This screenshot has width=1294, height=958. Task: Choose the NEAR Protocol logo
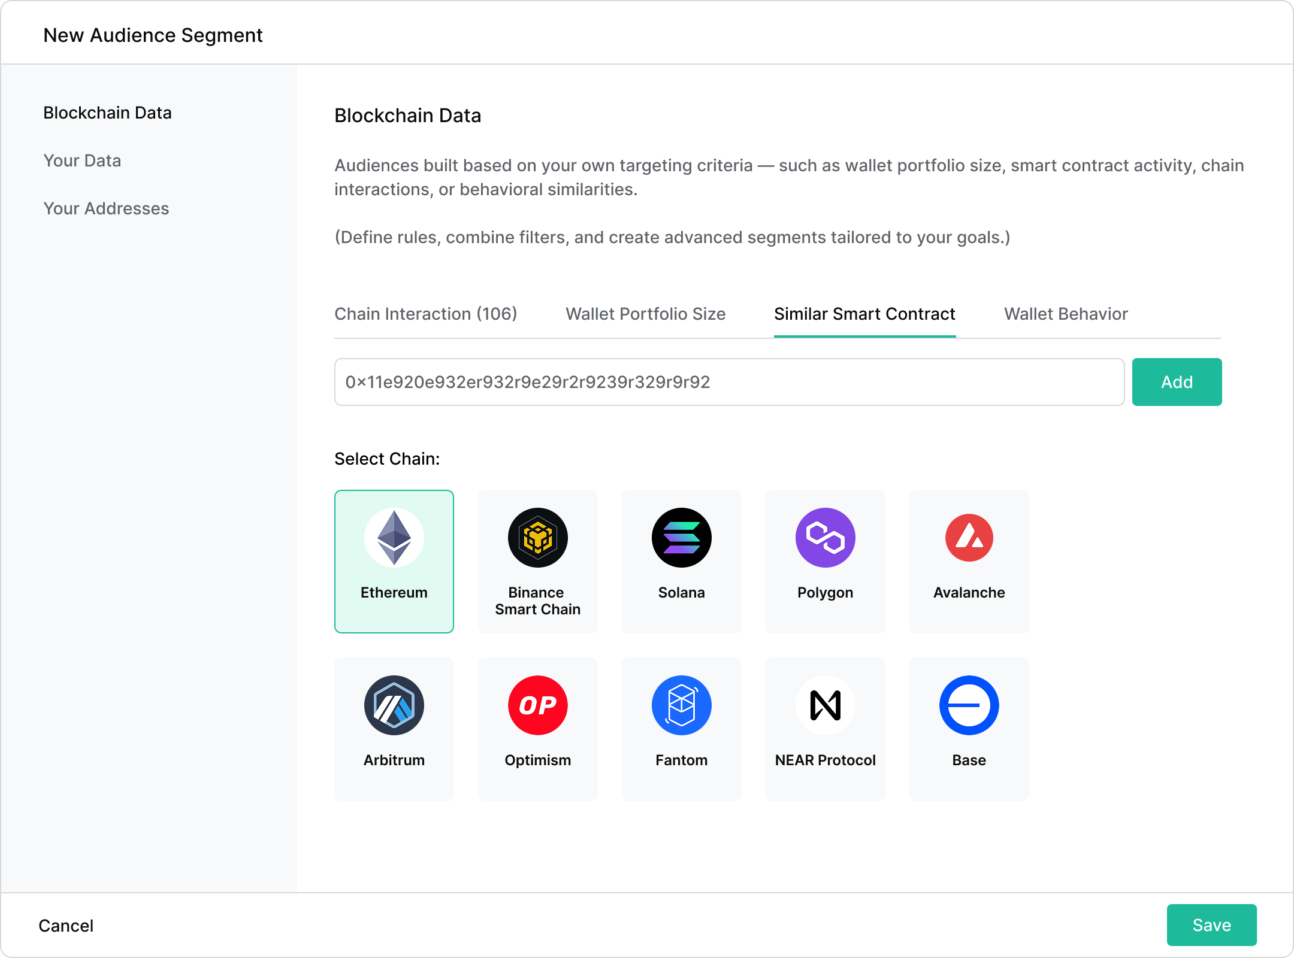[x=826, y=705]
